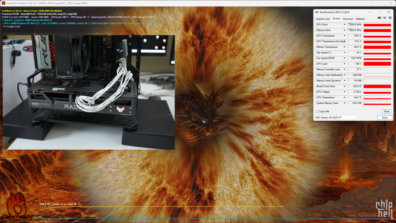Open the Validation tab
The height and width of the screenshot is (223, 396).
tap(360, 19)
